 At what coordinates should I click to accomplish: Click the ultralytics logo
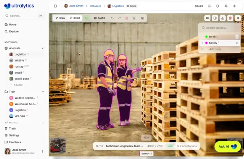(19, 6)
